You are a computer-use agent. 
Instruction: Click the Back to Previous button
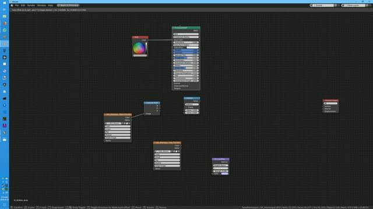tap(68, 5)
